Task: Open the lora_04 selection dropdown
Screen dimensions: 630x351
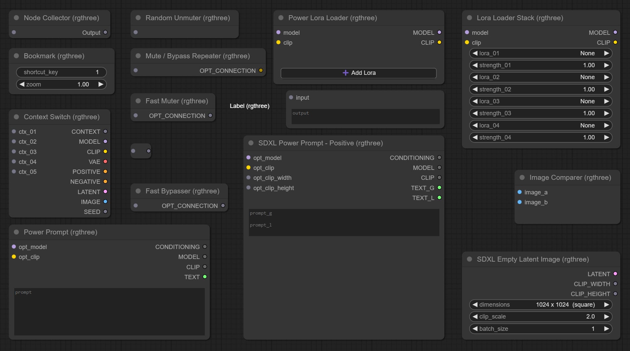Action: (x=541, y=125)
